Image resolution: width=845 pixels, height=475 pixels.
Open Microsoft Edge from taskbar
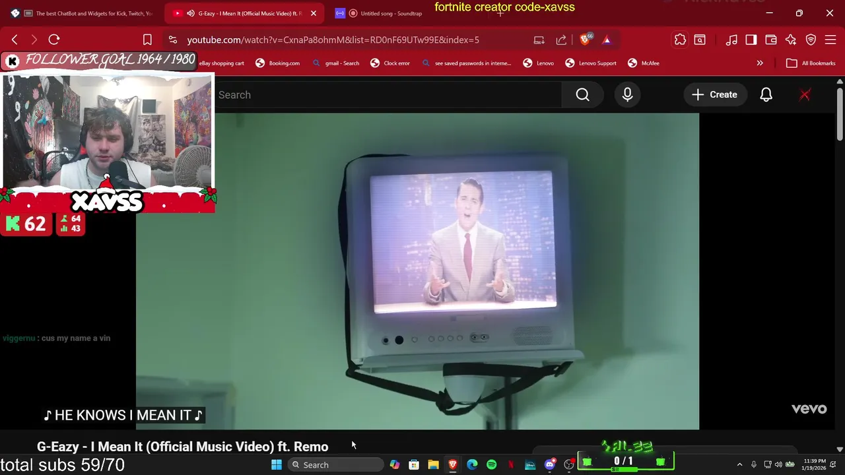point(472,465)
